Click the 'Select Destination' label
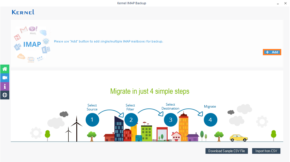The image size is (290, 162). click(x=170, y=106)
